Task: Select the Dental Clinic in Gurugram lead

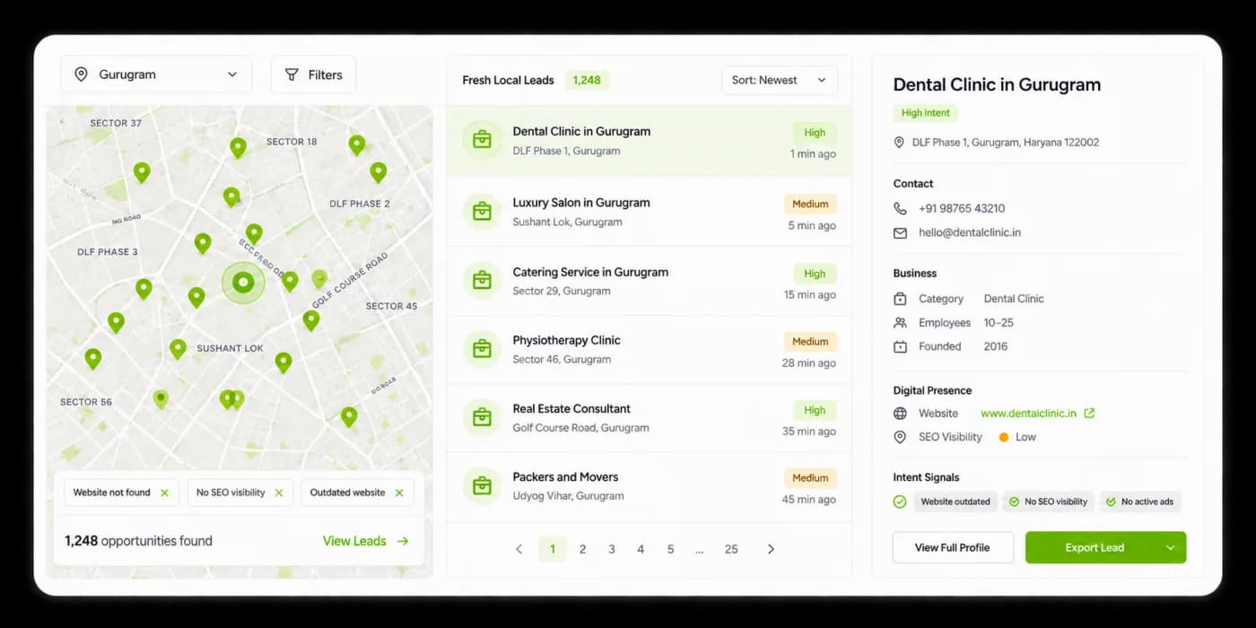Action: coord(649,141)
